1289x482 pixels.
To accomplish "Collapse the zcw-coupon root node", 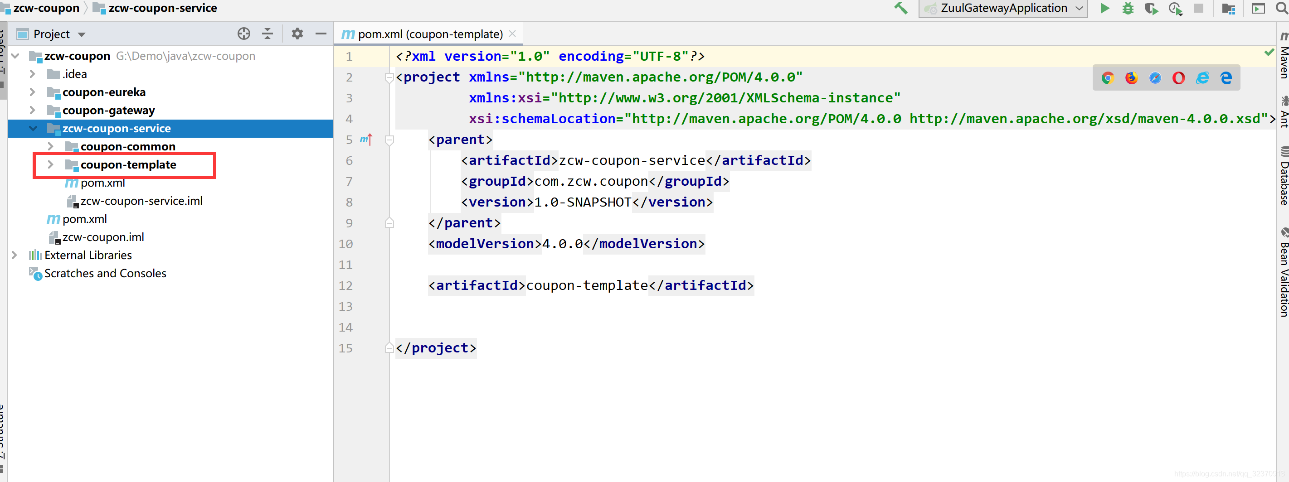I will point(15,56).
